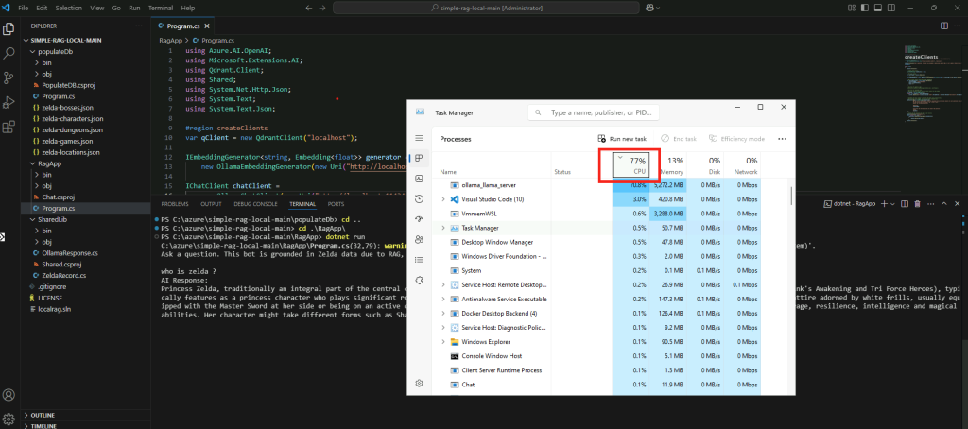Open the Task Manager navigation hamburger menu
968x429 pixels.
[419, 138]
